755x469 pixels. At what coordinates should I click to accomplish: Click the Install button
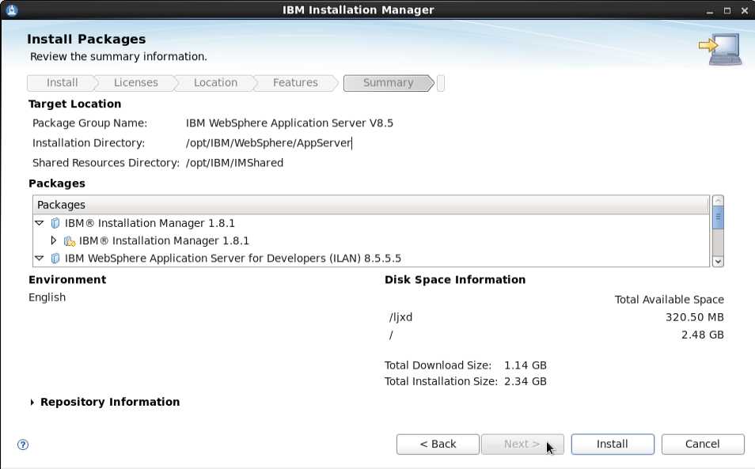point(612,444)
